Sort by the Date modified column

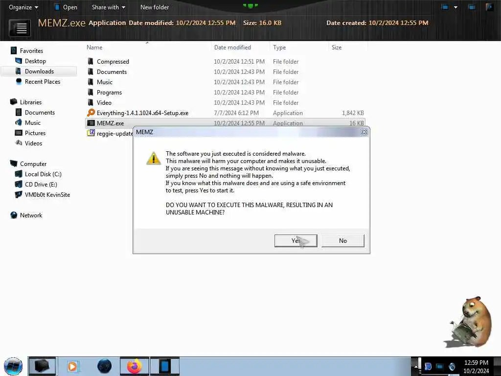click(232, 47)
